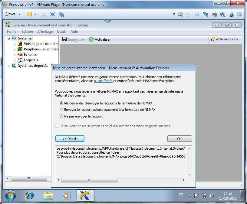Viewport: 247px width, 204px height.
Task: Click FR language indicator in taskbar
Action: [x=181, y=195]
